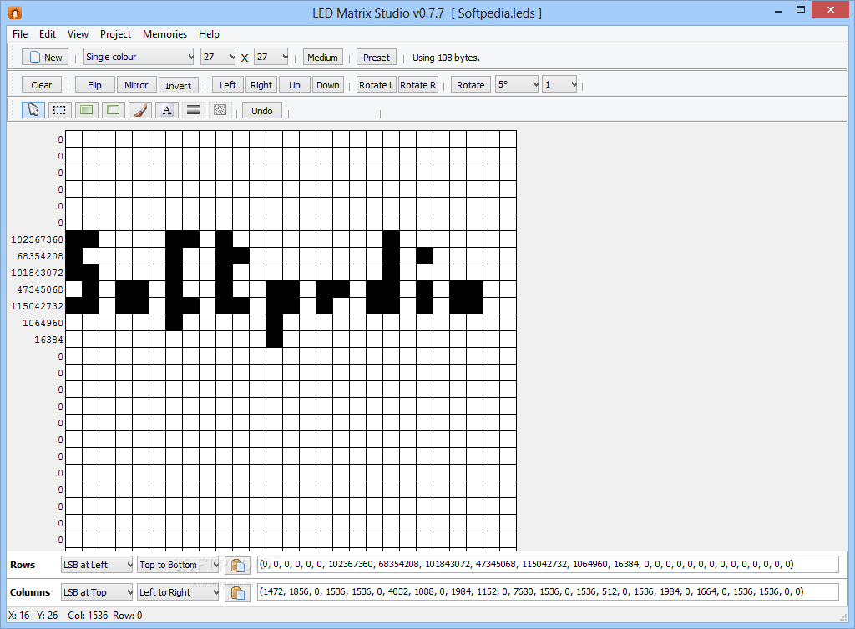The height and width of the screenshot is (629, 855).
Task: Minimize the LED Matrix Studio window
Action: 778,11
